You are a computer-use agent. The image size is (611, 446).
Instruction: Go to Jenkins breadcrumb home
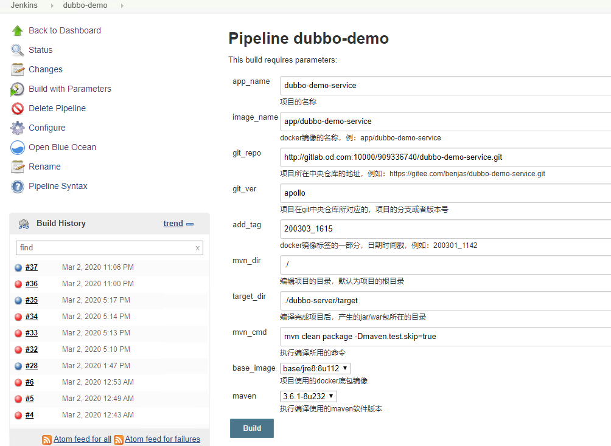click(x=24, y=5)
